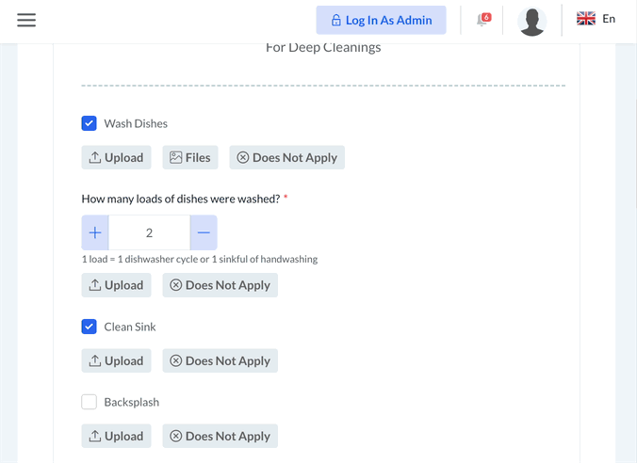This screenshot has height=463, width=637.
Task: Uncheck the Clean Sink checkbox
Action: (x=90, y=327)
